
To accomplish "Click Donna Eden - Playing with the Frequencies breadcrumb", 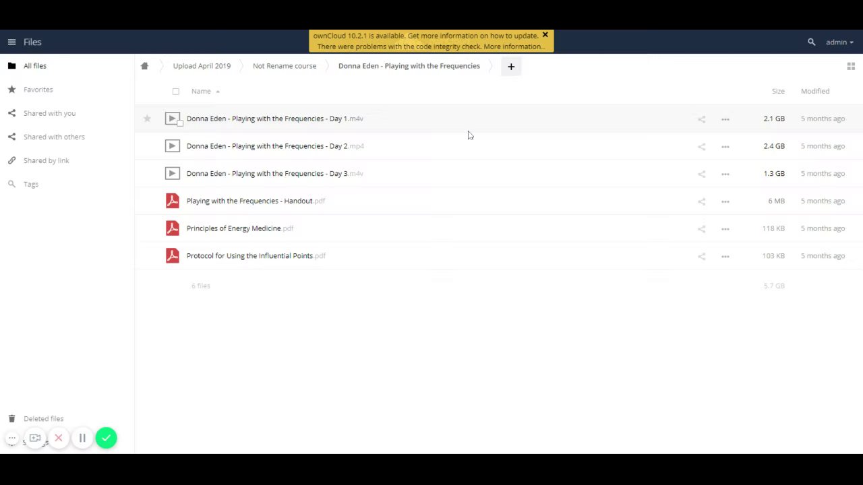I will (409, 66).
